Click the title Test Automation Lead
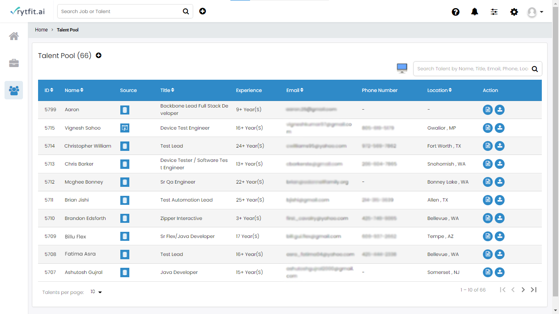 [186, 200]
